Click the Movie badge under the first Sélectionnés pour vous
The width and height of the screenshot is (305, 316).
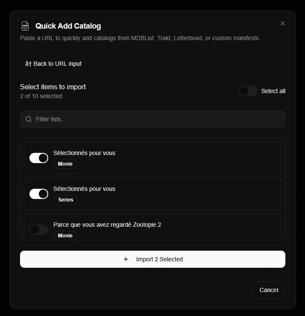(65, 164)
